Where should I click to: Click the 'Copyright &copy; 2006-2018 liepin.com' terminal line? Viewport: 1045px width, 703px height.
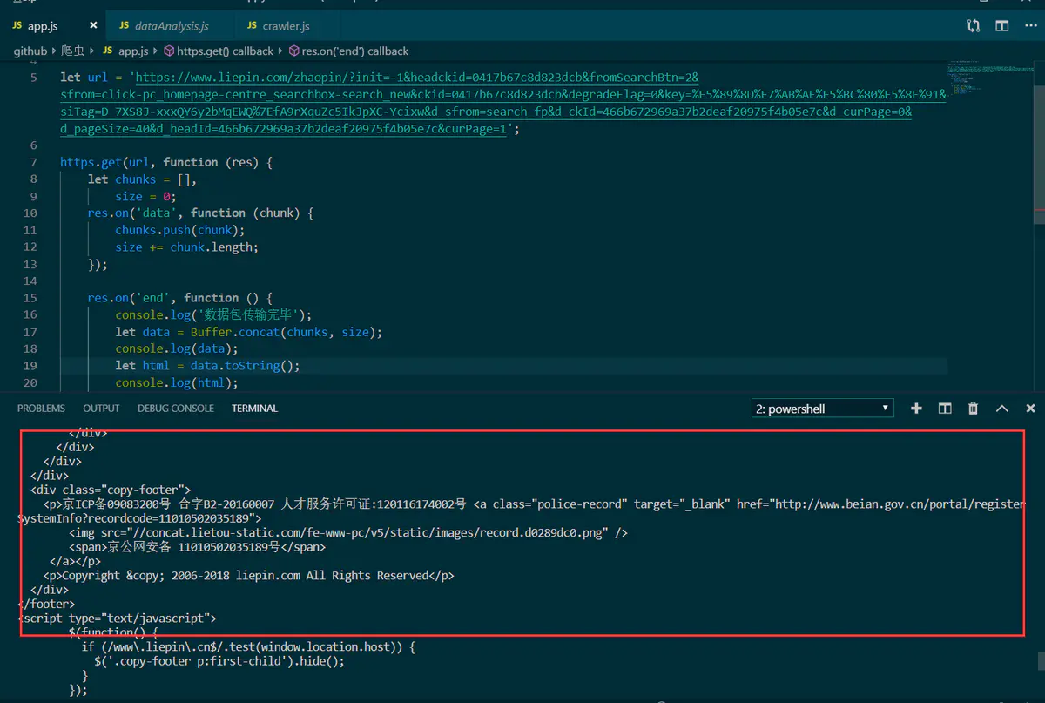click(x=248, y=576)
